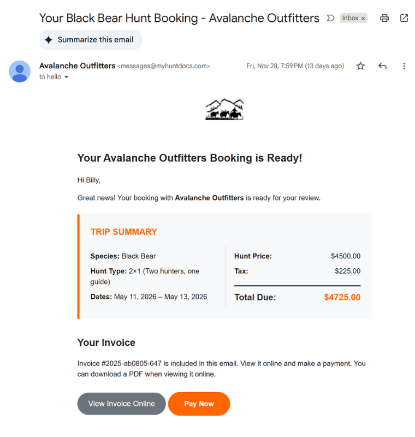This screenshot has width=415, height=437.
Task: Star this message from Avalanche Outfitters
Action: pos(360,66)
